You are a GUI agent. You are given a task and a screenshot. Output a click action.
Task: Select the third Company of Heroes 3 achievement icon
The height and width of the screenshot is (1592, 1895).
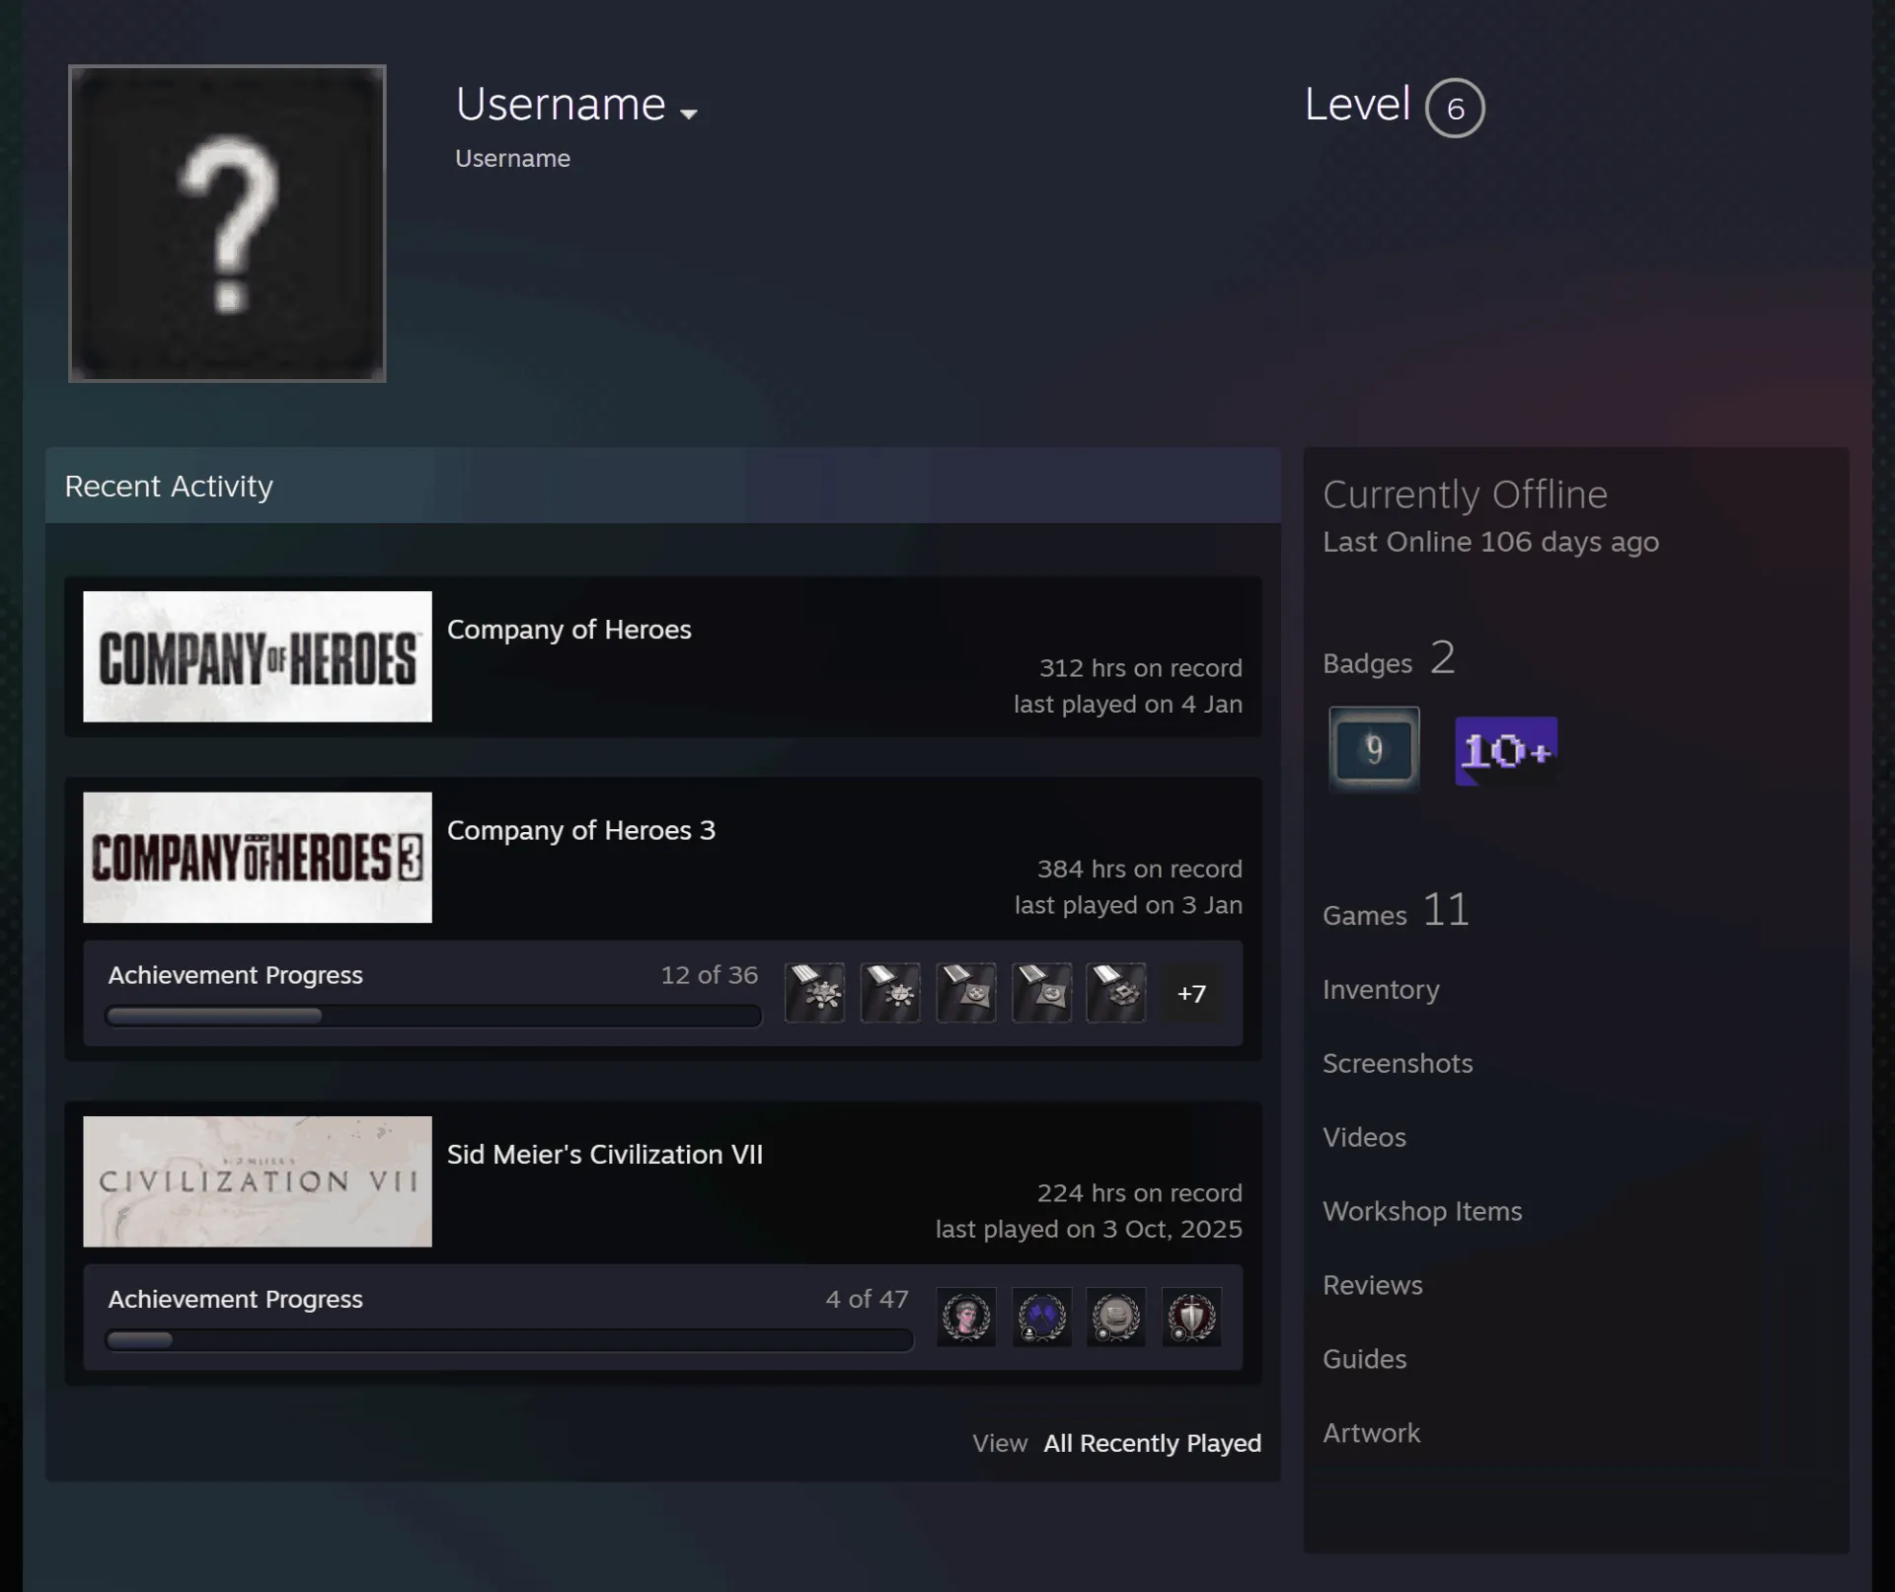(966, 993)
